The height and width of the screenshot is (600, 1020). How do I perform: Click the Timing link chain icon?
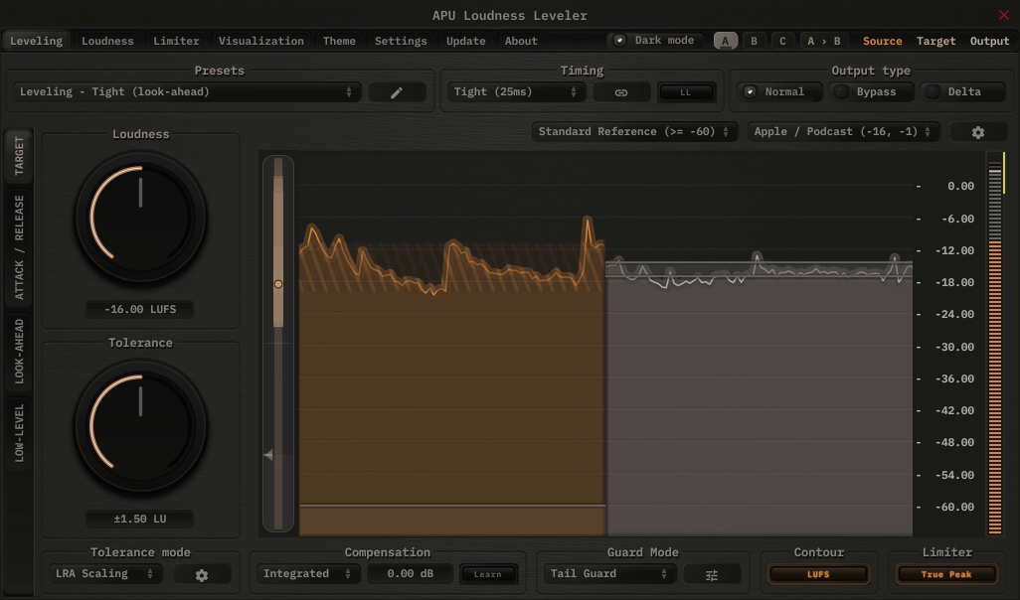point(621,92)
